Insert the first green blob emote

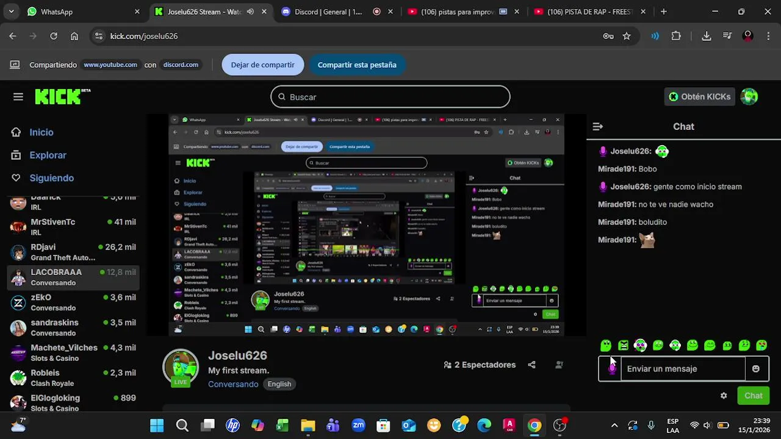[x=606, y=346]
